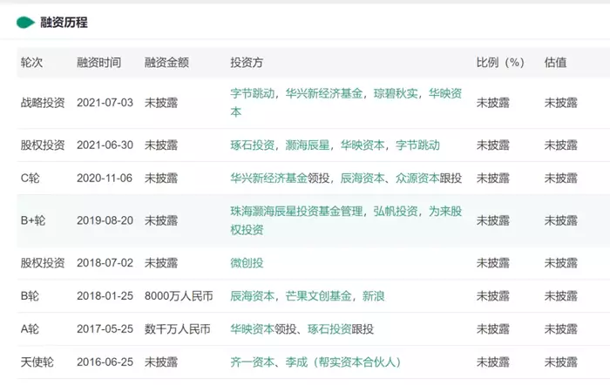
Task: Open 琮碧秋实 investor link
Action: point(396,93)
